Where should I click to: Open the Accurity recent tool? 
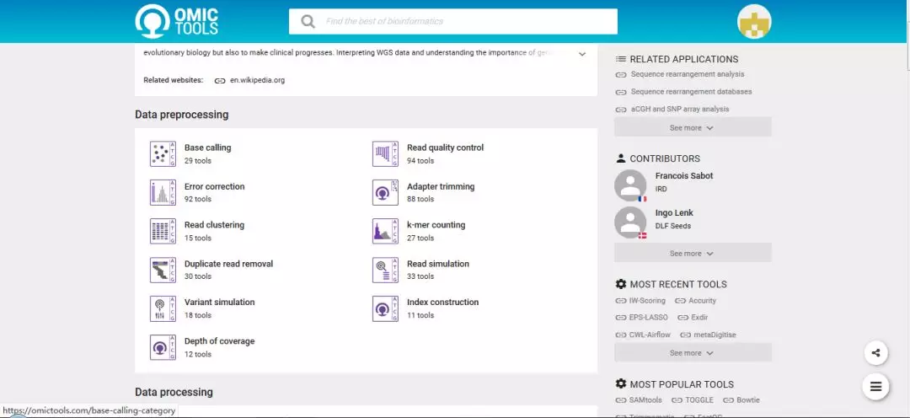[x=702, y=301]
